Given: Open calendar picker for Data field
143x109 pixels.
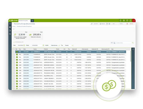Looking at the screenshot, I should [x=24, y=45].
